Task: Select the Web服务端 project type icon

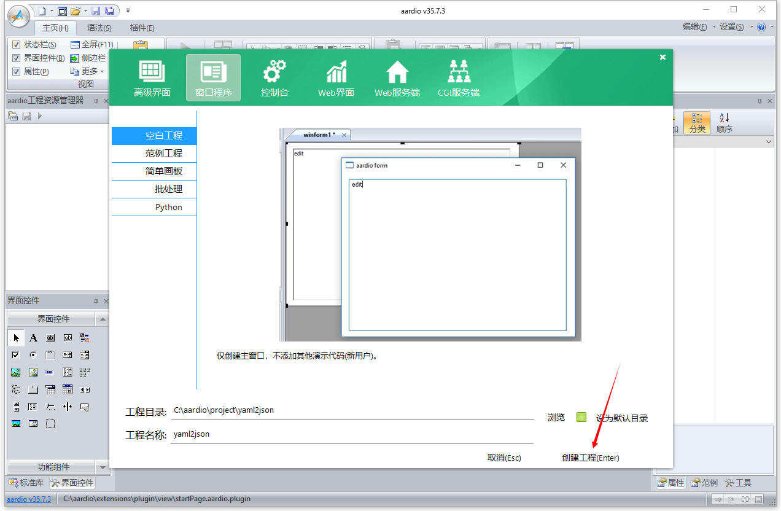Action: pyautogui.click(x=397, y=77)
